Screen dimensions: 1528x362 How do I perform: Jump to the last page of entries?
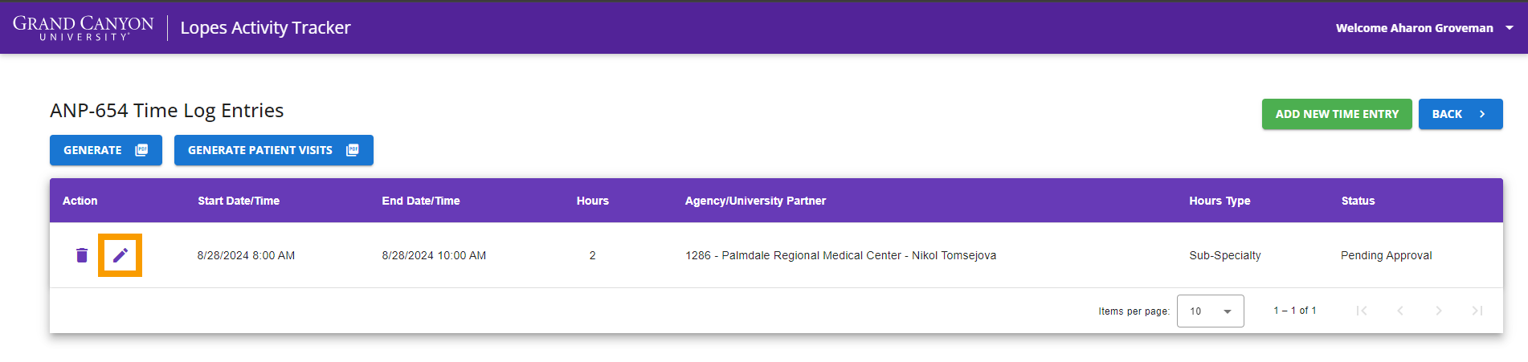pos(1477,311)
